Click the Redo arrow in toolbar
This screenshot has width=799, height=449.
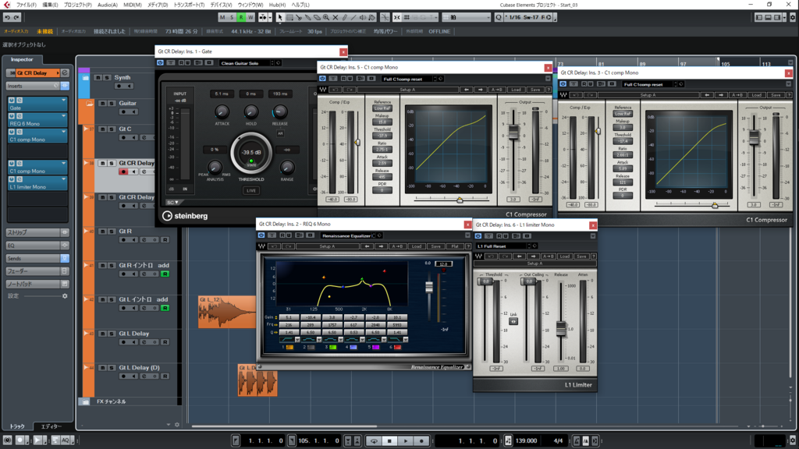tap(17, 17)
